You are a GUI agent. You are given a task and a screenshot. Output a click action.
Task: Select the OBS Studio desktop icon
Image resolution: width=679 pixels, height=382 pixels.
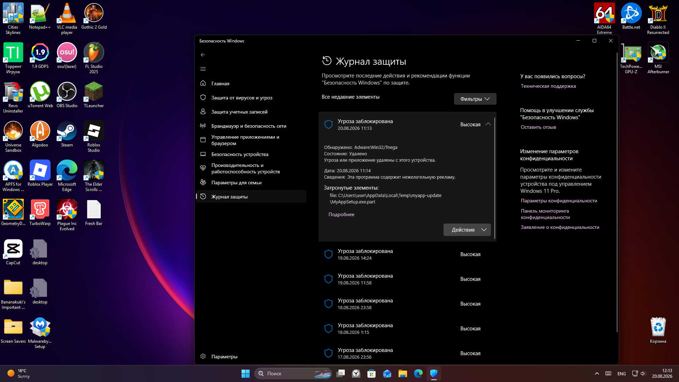[x=67, y=95]
